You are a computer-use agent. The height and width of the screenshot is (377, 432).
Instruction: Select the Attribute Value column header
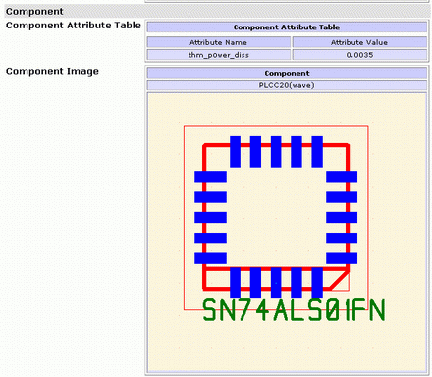[x=359, y=42]
